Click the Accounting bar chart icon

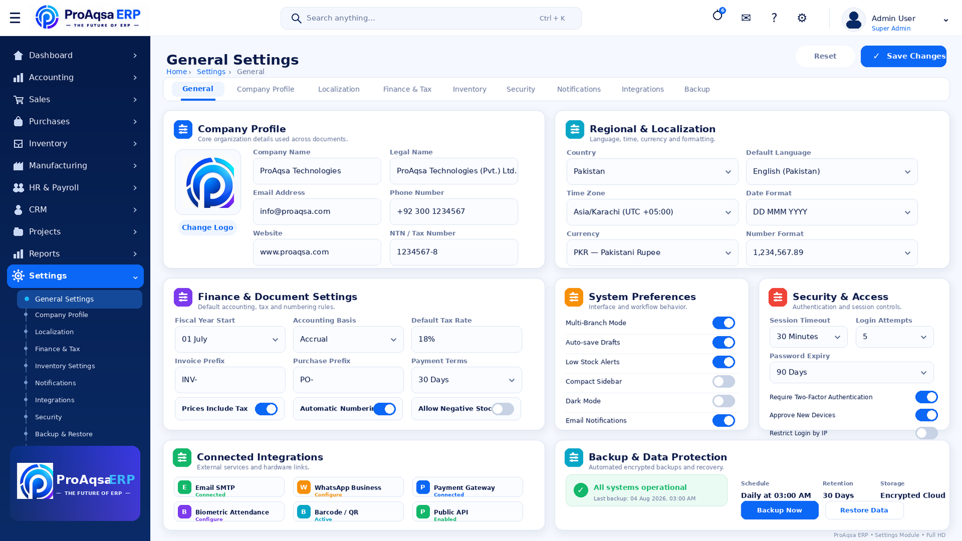[x=19, y=78]
